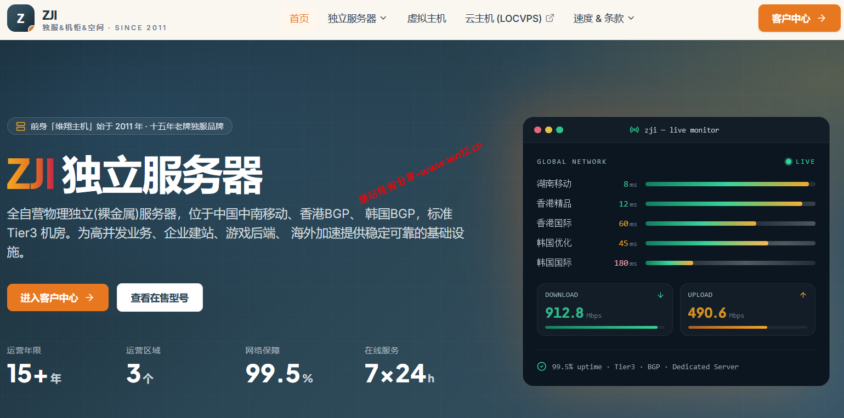Viewport: 844px width, 418px height.
Task: Click the green dot in live monitor titlebar
Action: [560, 130]
